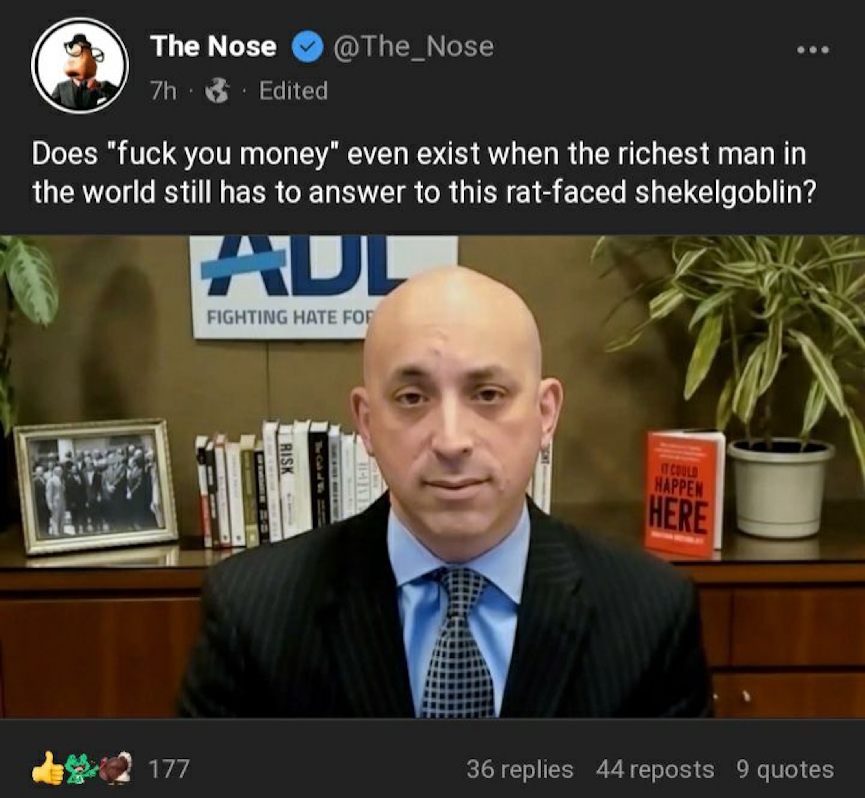Click the blue logo sign in photo
865x798 pixels.
click(x=324, y=287)
